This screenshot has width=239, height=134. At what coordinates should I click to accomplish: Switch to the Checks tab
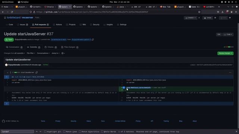[x=51, y=47]
